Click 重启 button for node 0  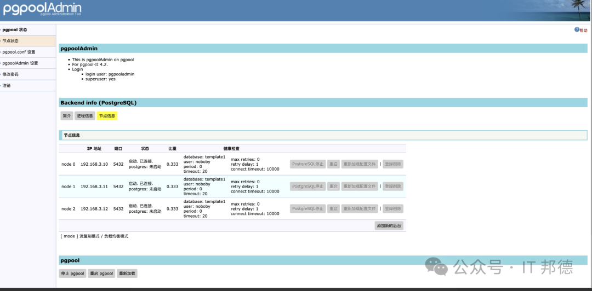click(333, 164)
